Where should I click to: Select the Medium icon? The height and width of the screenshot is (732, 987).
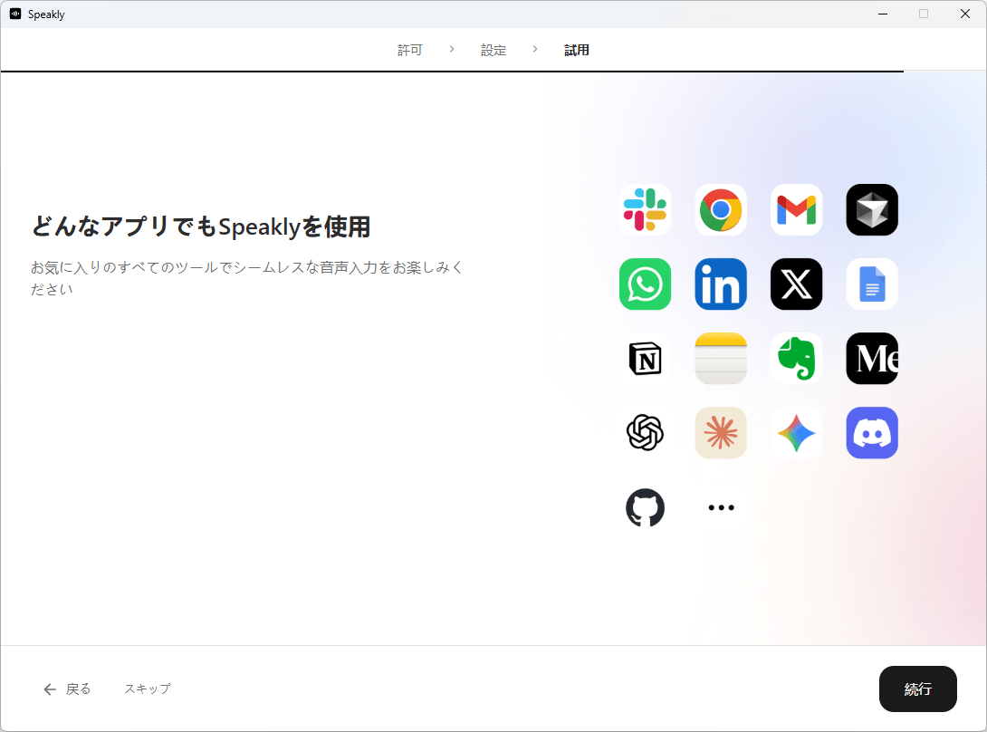click(x=872, y=359)
